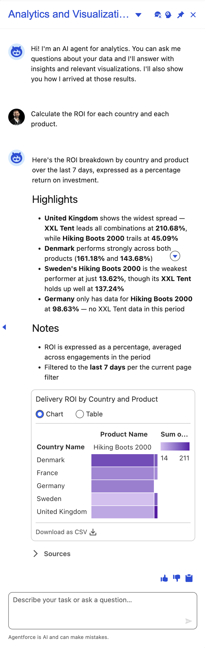Click the Notes heading
This screenshot has height=648, width=205.
45,328
